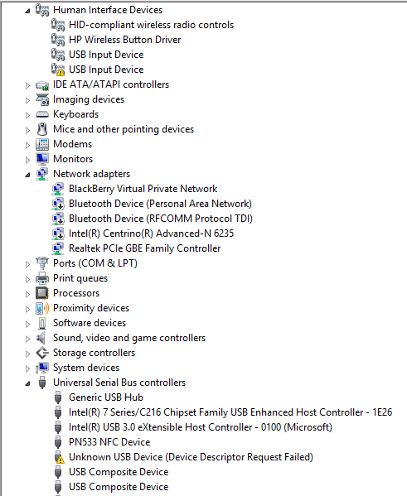
Task: Select HP Wireless Button Driver
Action: (125, 40)
